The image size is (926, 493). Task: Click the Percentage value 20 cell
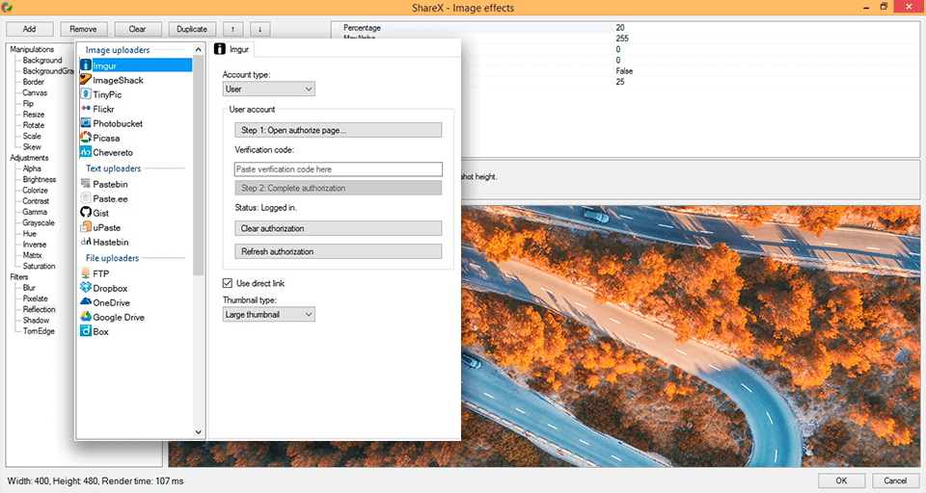[620, 28]
